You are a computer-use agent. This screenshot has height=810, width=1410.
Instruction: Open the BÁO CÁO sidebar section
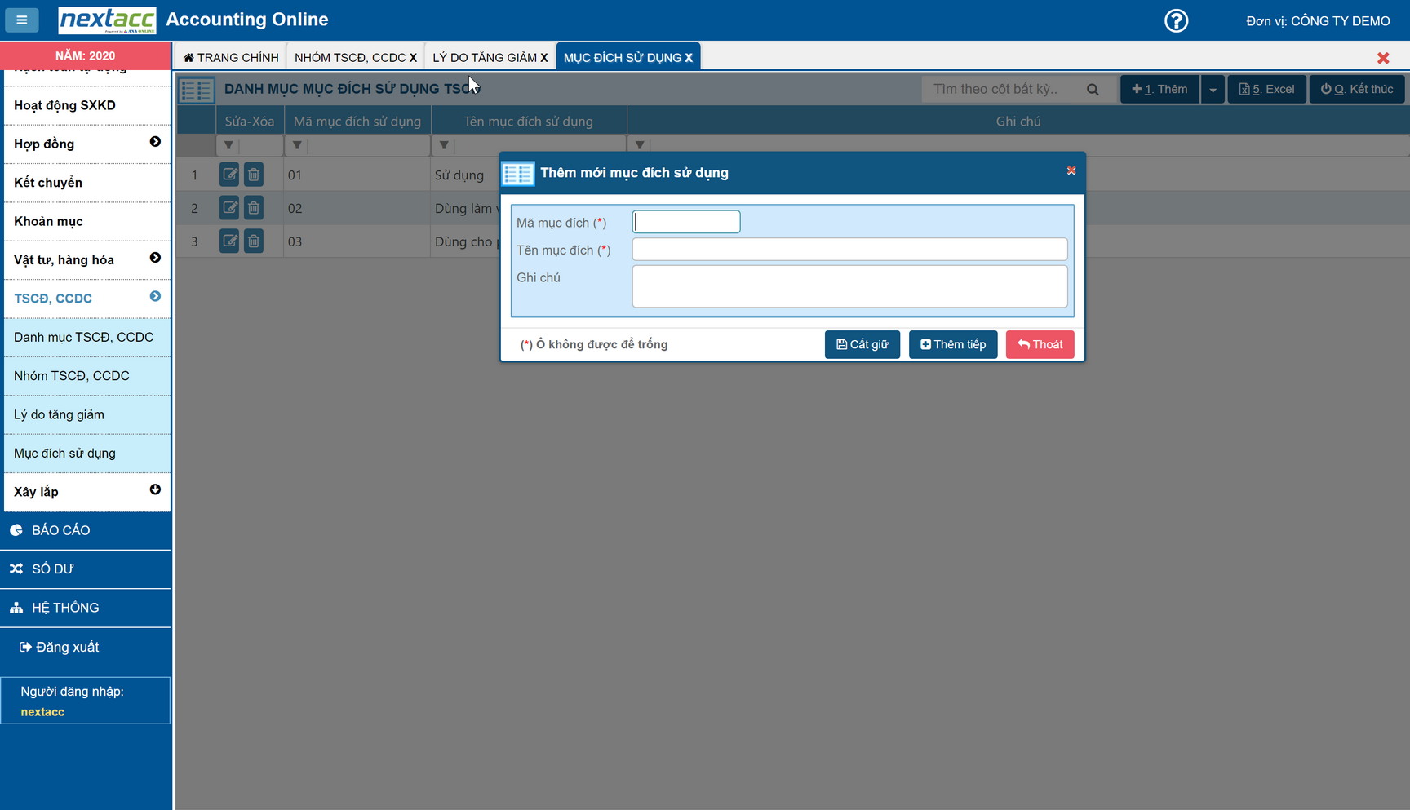click(60, 530)
